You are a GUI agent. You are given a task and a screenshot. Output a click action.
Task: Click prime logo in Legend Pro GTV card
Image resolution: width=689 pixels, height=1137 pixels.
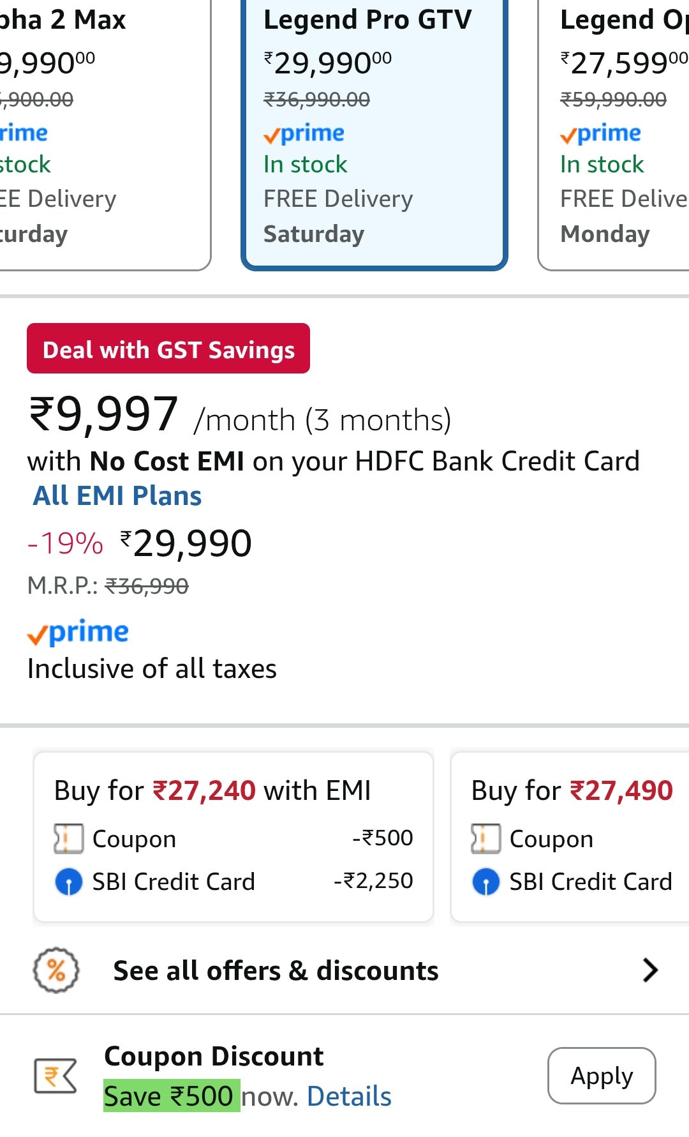pyautogui.click(x=304, y=133)
